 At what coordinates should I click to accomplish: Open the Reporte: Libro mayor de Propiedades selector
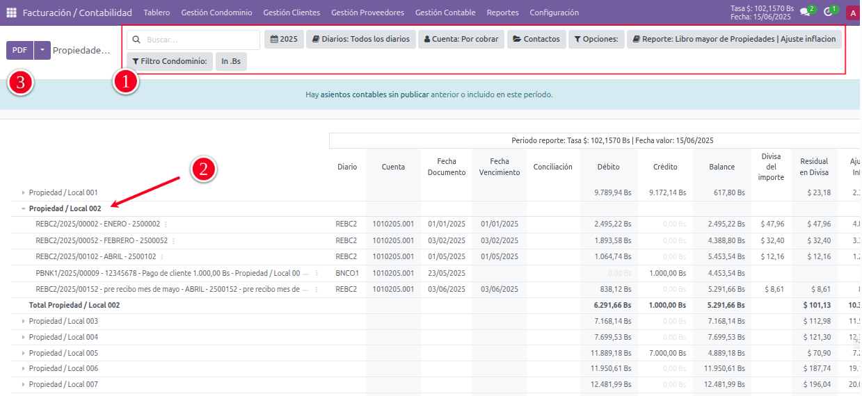click(x=734, y=39)
